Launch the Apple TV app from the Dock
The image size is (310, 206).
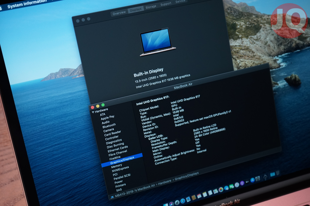pyautogui.click(x=247, y=182)
